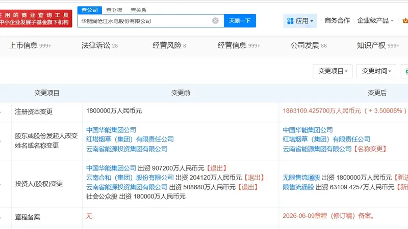Select the 注册资本变更 row label

click(34, 112)
